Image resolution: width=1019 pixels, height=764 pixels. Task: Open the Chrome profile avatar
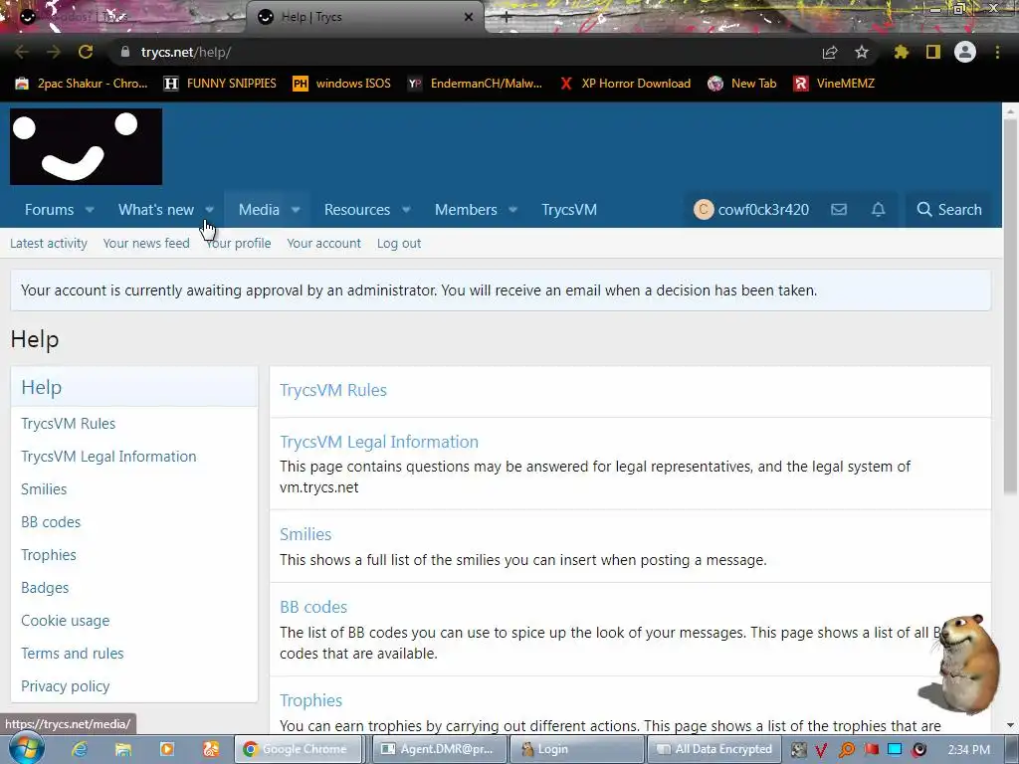point(965,52)
